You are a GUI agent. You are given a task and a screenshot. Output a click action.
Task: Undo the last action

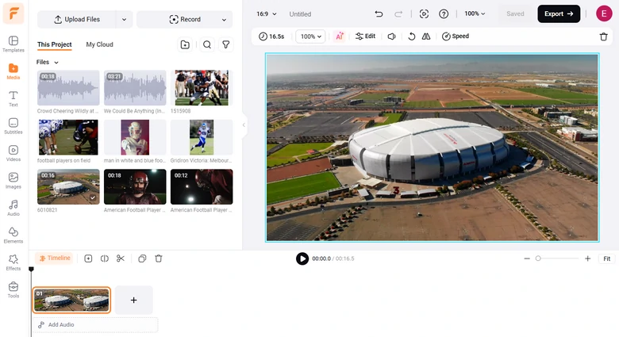[x=379, y=14]
